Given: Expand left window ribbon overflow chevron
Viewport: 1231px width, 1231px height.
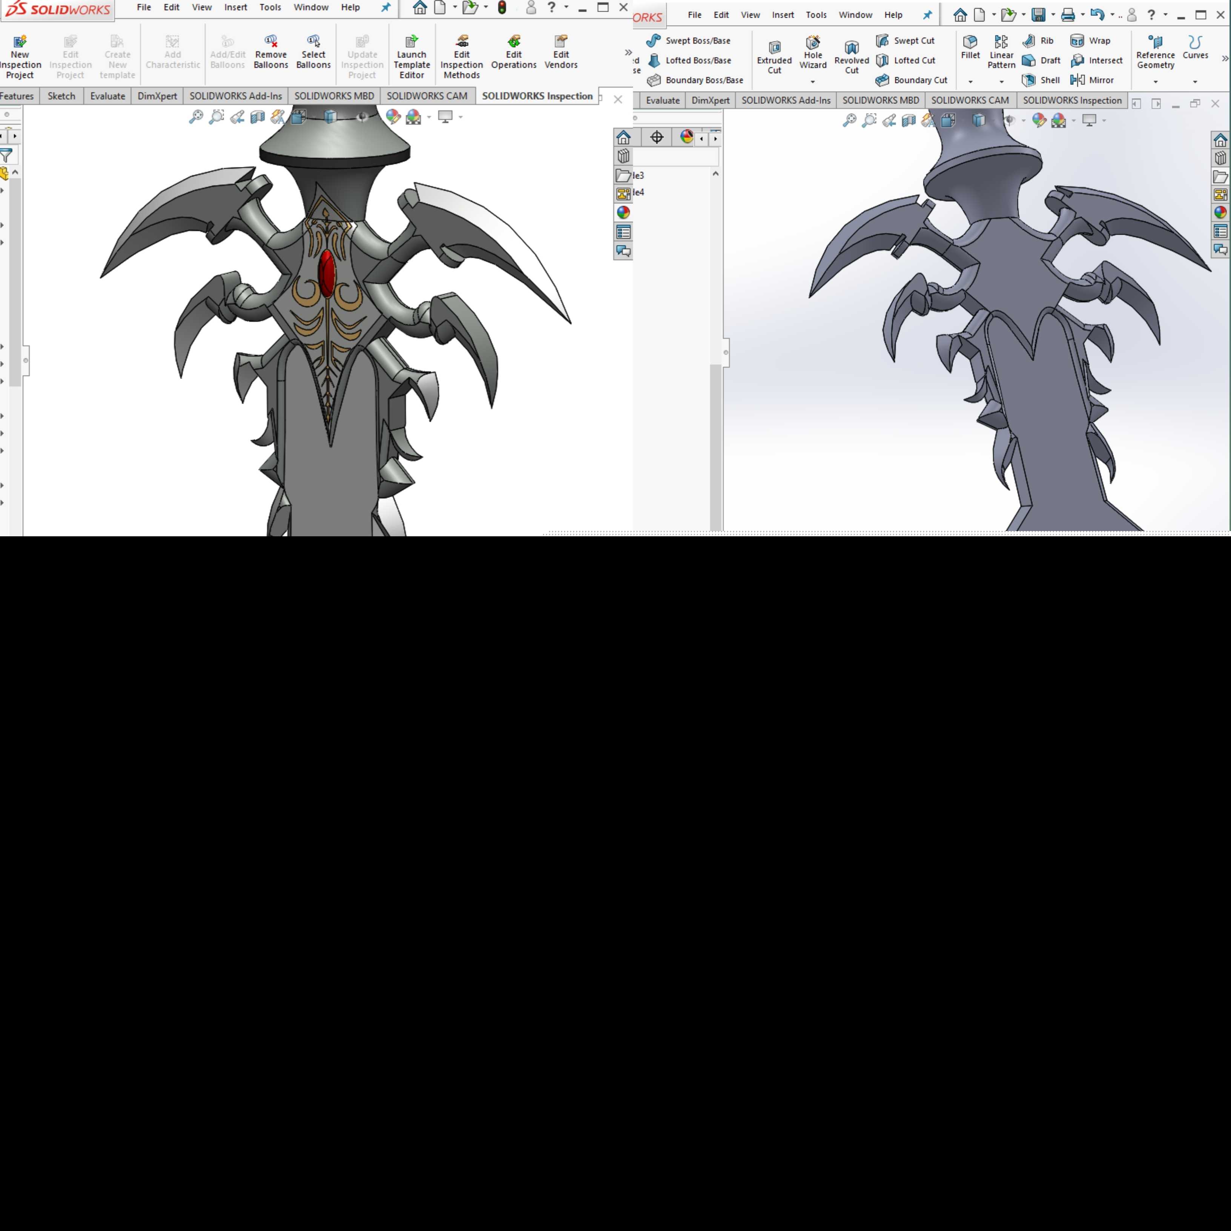Looking at the screenshot, I should (628, 53).
